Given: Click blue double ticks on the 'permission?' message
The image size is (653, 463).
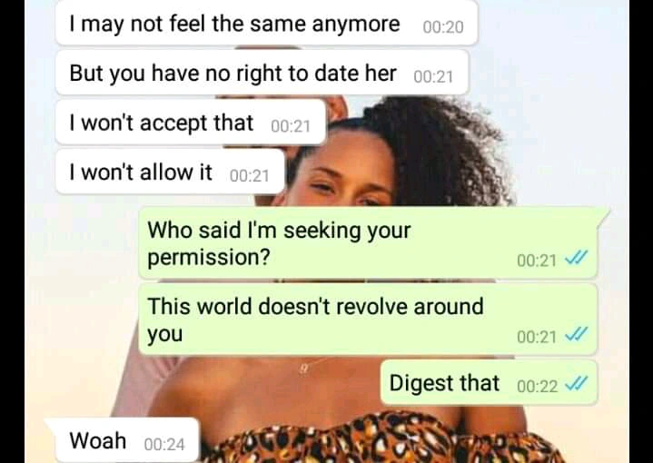Looking at the screenshot, I should (577, 258).
